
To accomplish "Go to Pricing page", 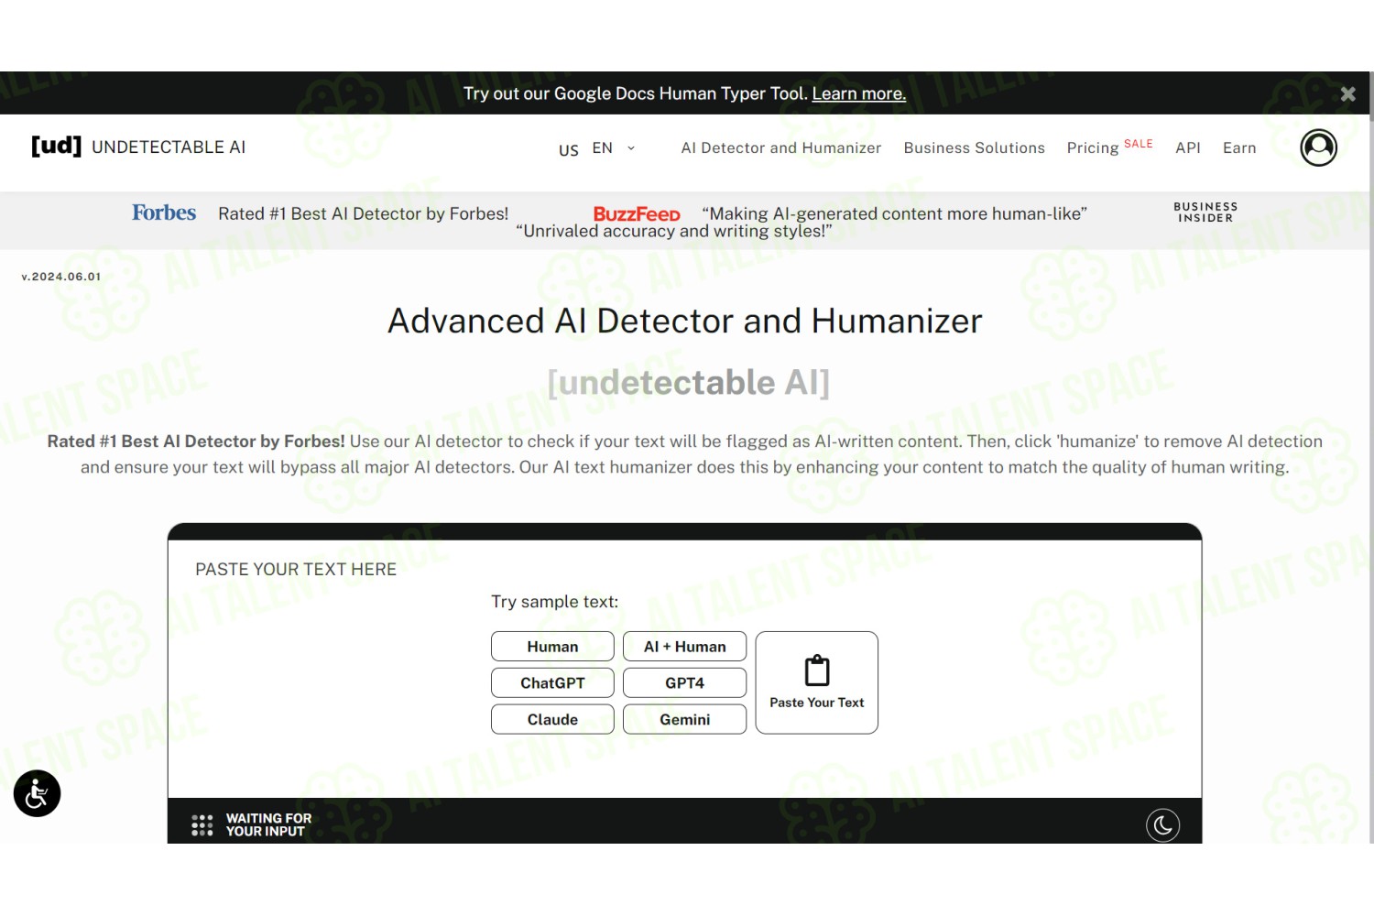I will pyautogui.click(x=1093, y=148).
